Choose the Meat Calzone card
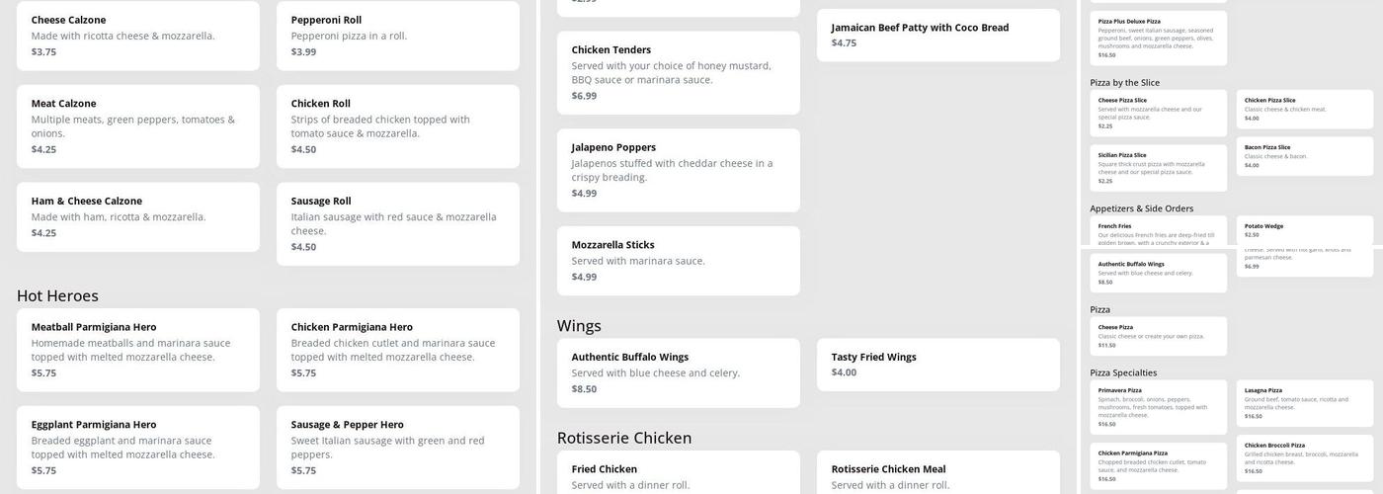 138,125
